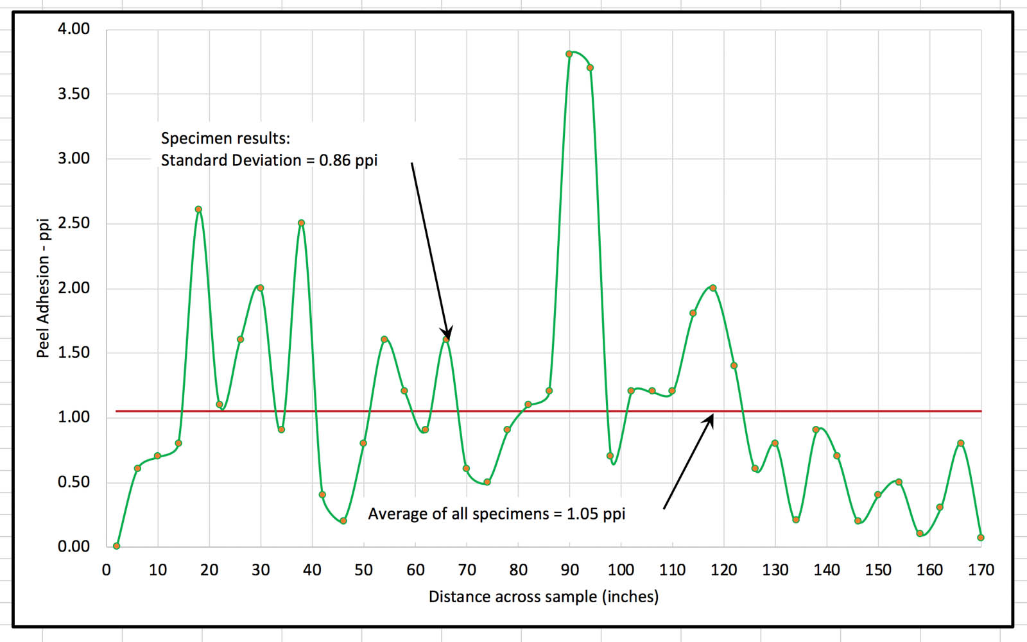Click the 'Average of all specimens' annotation
Image resolution: width=1027 pixels, height=642 pixels.
click(x=496, y=514)
